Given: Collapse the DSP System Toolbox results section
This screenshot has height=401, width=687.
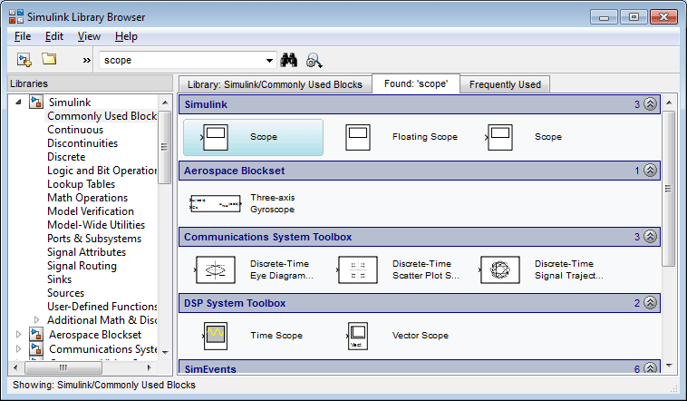Looking at the screenshot, I should (x=650, y=303).
